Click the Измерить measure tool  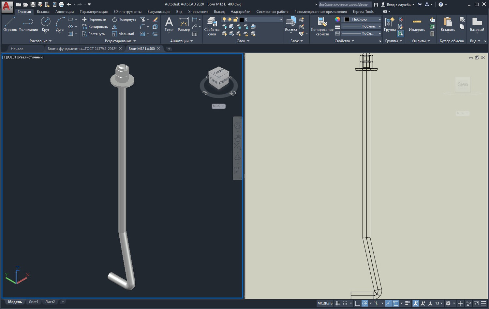pos(417,24)
